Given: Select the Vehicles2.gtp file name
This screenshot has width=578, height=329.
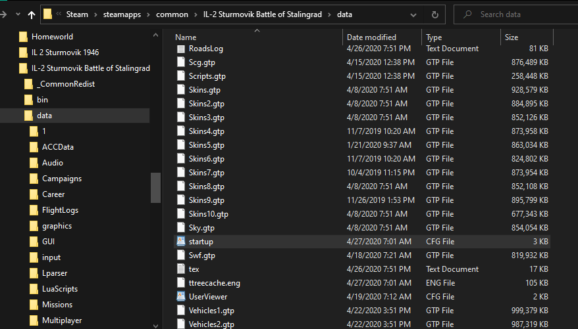Looking at the screenshot, I should coord(211,324).
